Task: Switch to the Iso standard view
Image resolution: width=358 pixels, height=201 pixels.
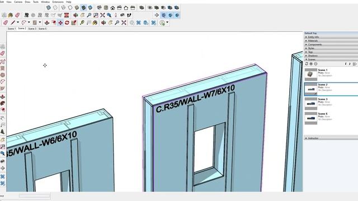Action: (x=99, y=8)
